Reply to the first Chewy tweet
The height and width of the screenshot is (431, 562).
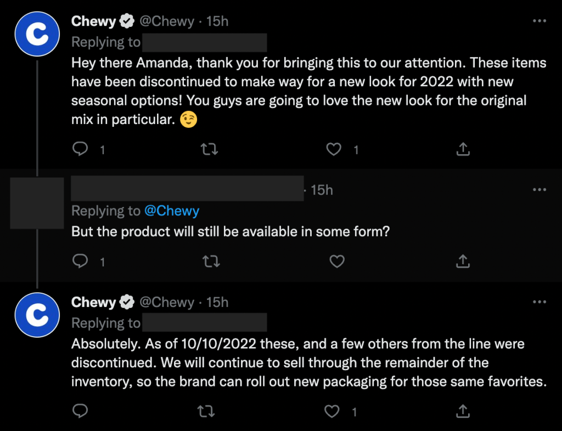point(81,149)
